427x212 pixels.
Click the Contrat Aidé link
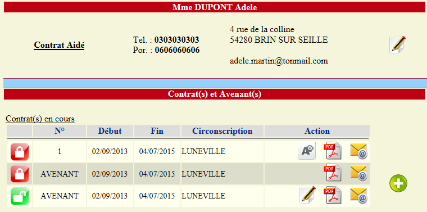click(59, 45)
